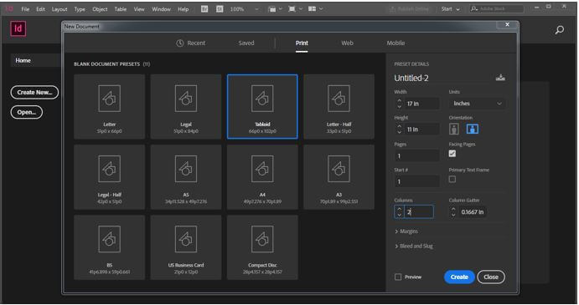The image size is (579, 305).
Task: Open the Units dropdown showing Inches
Action: point(477,104)
